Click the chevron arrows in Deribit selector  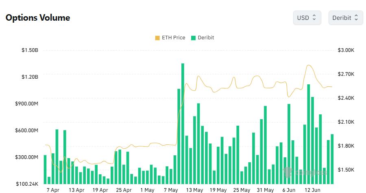coord(356,18)
